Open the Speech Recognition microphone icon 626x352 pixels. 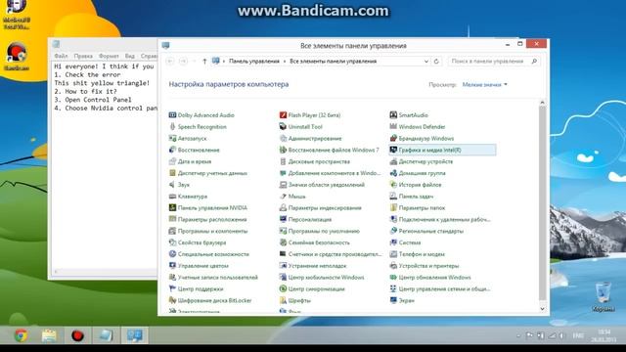pos(172,126)
